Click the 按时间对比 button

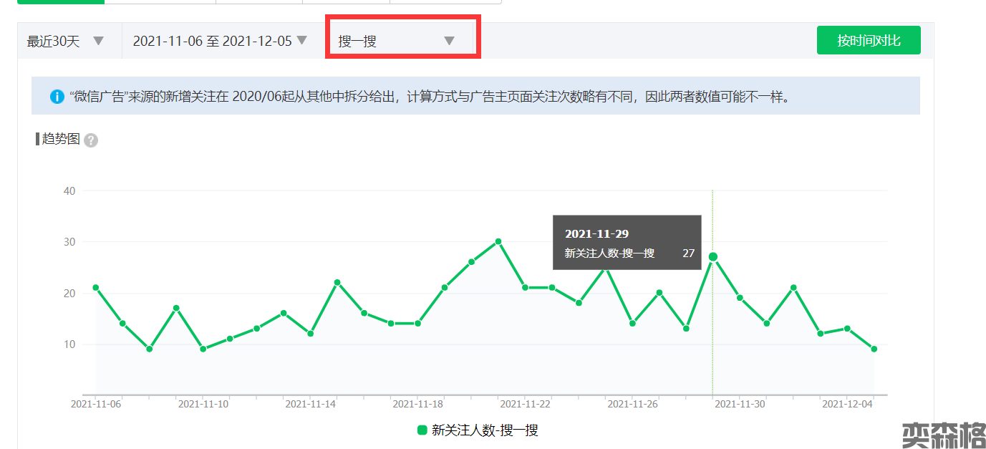pos(868,41)
